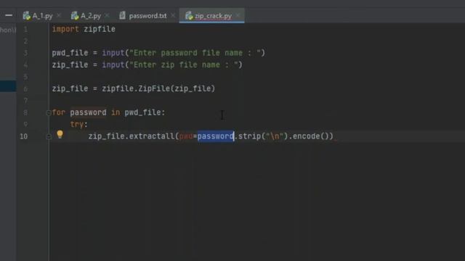Open the password.txt tab

(x=147, y=16)
